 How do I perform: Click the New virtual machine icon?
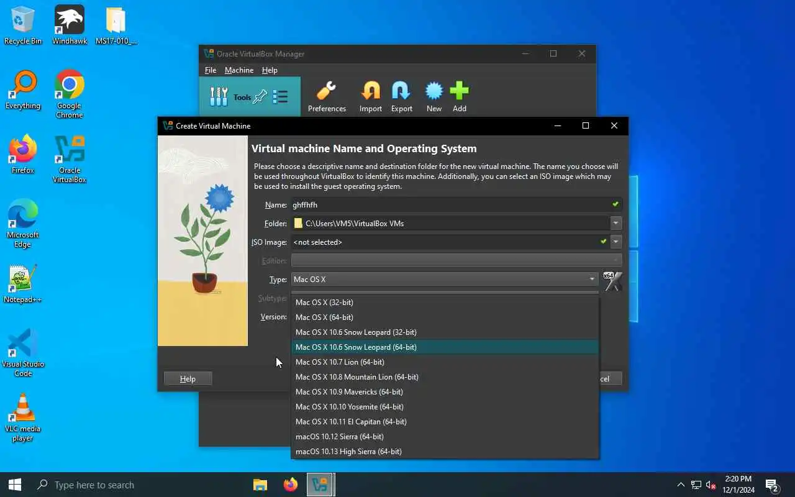point(434,97)
